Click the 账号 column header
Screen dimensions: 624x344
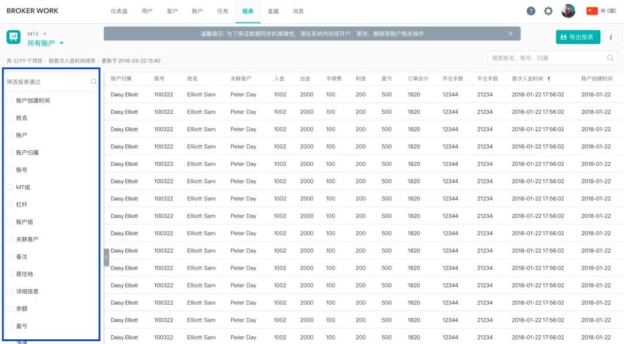(159, 78)
